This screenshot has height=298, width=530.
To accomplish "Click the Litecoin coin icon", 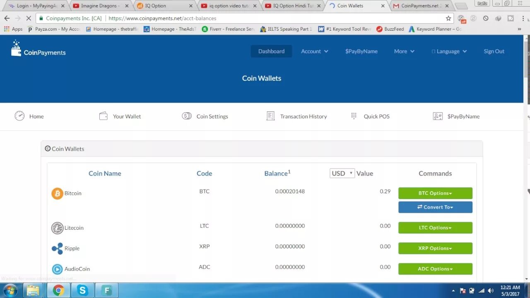I will tap(57, 228).
